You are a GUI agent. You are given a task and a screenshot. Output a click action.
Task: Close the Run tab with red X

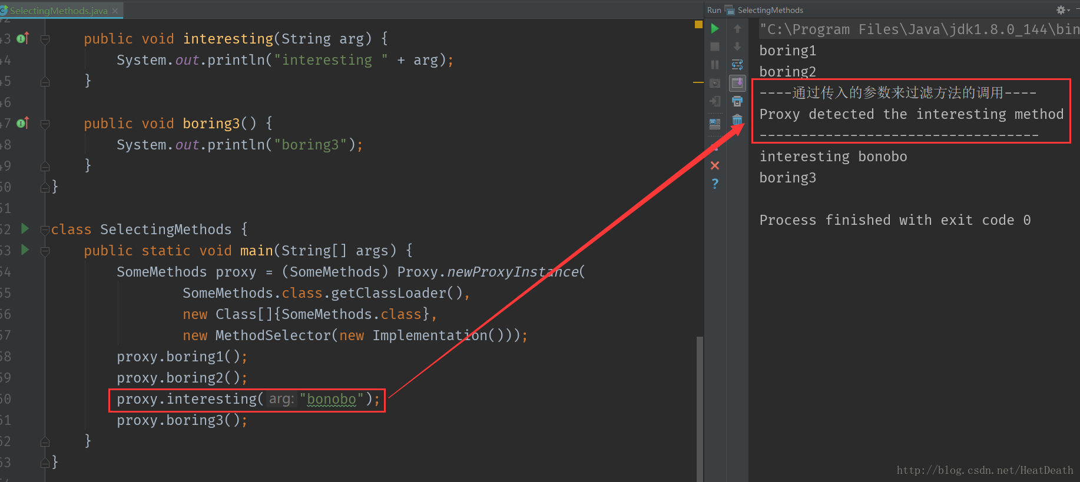point(715,165)
